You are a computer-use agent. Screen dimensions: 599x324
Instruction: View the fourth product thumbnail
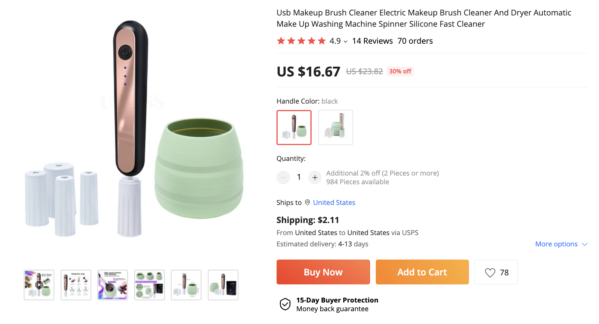click(x=149, y=285)
